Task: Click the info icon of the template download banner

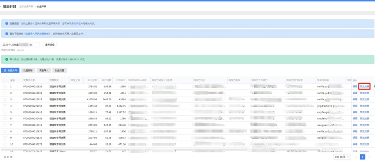Action: pos(7,34)
